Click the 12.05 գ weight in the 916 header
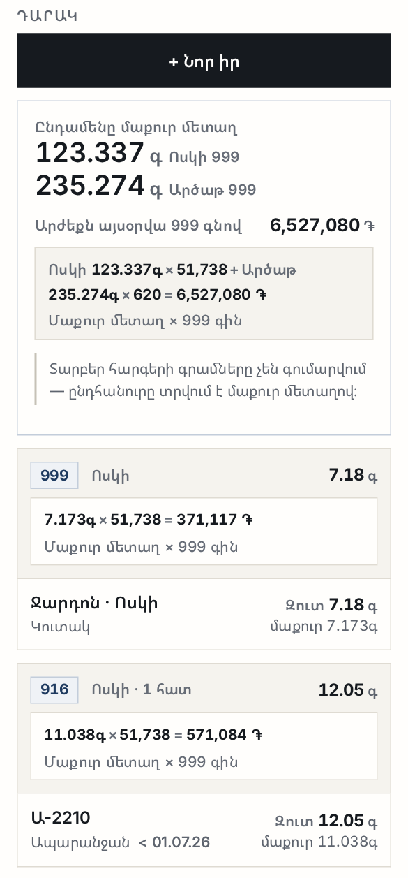Image resolution: width=408 pixels, height=878 pixels. pos(348,690)
